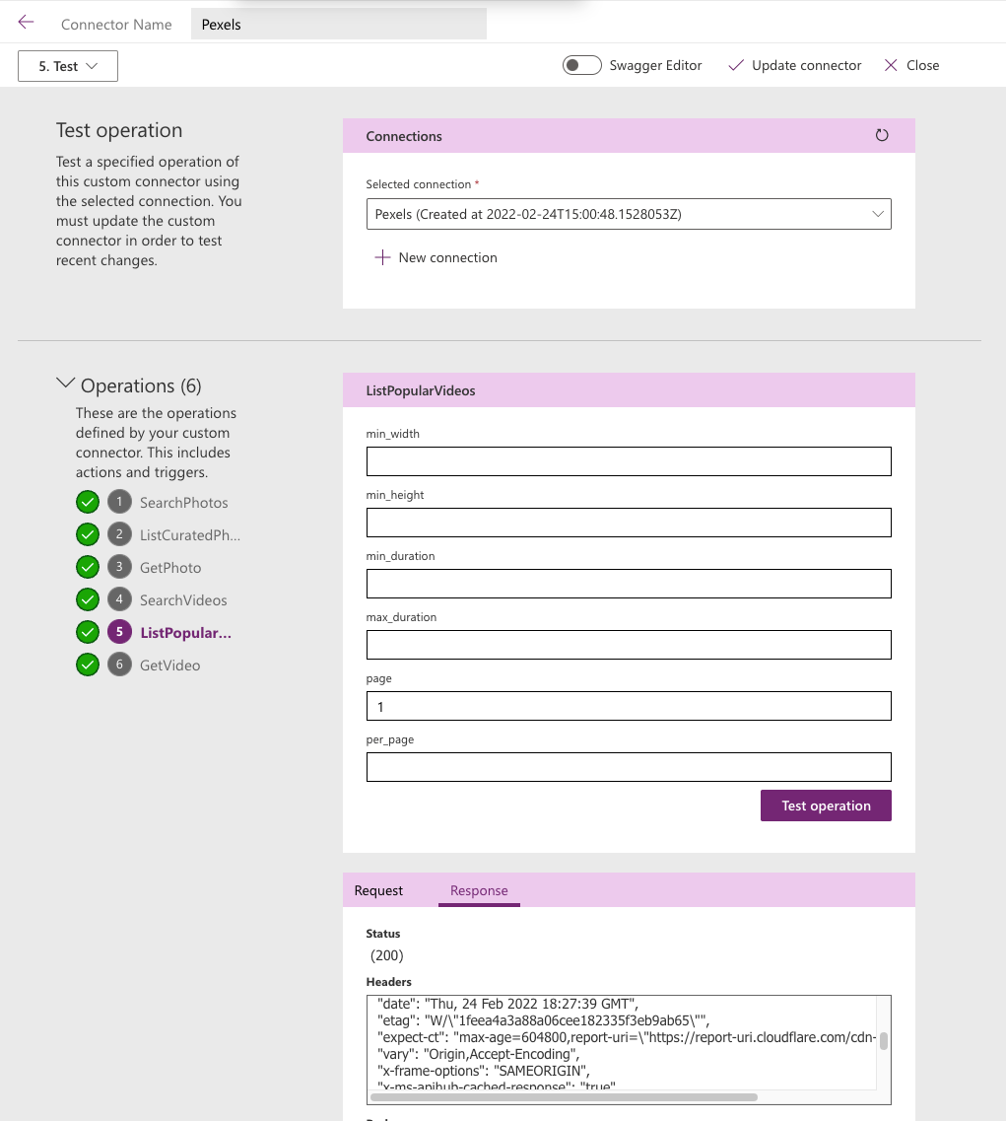Click the green check beside GetVideo
Screen dimensions: 1006x1121
pos(87,665)
